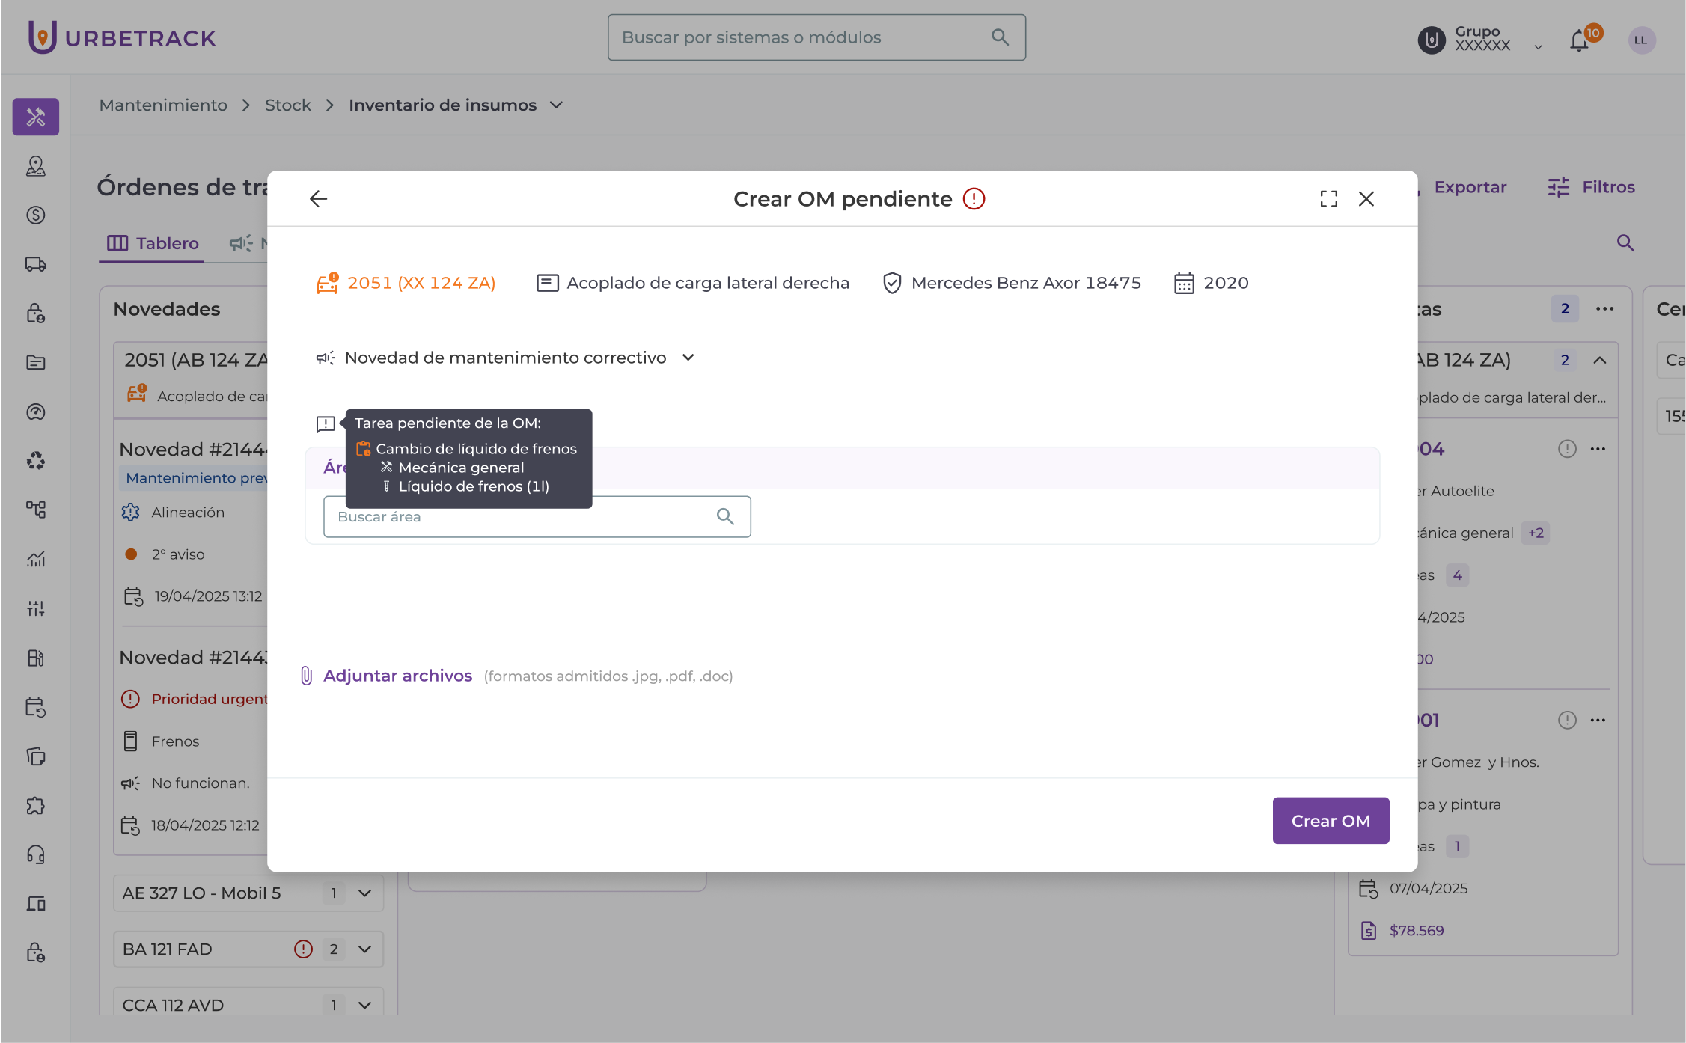
Task: Click the pending task comment icon
Action: click(x=326, y=424)
